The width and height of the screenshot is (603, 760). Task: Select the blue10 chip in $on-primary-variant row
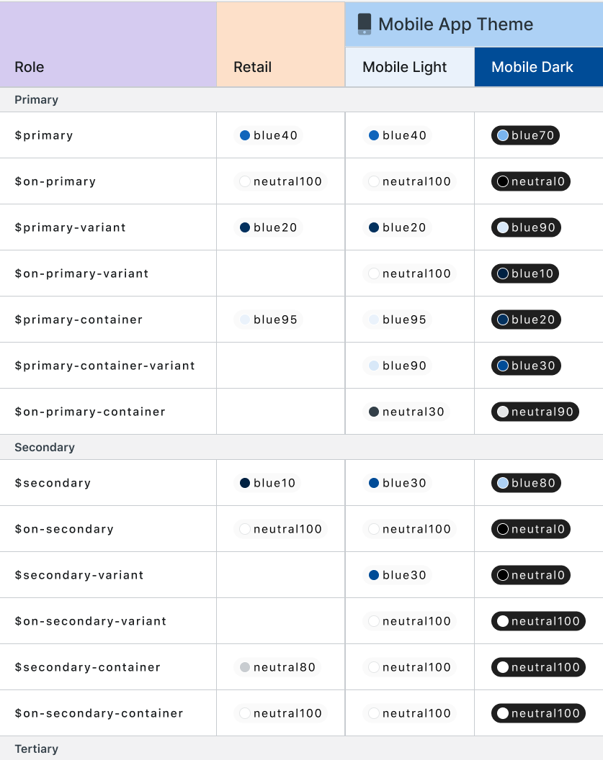[525, 273]
